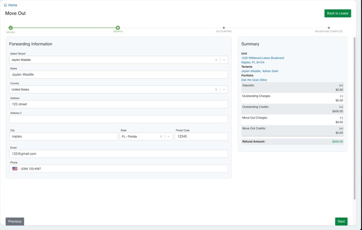Viewport: 362px width, 230px height.
Task: Open the Dak the Goat (Sike) portfolio link
Action: coord(254,80)
